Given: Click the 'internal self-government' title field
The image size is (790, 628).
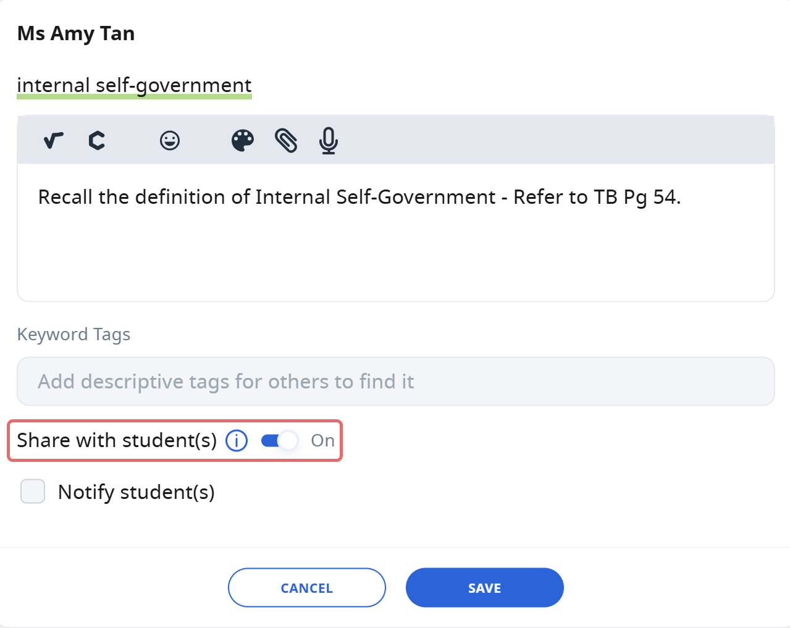Looking at the screenshot, I should (134, 85).
